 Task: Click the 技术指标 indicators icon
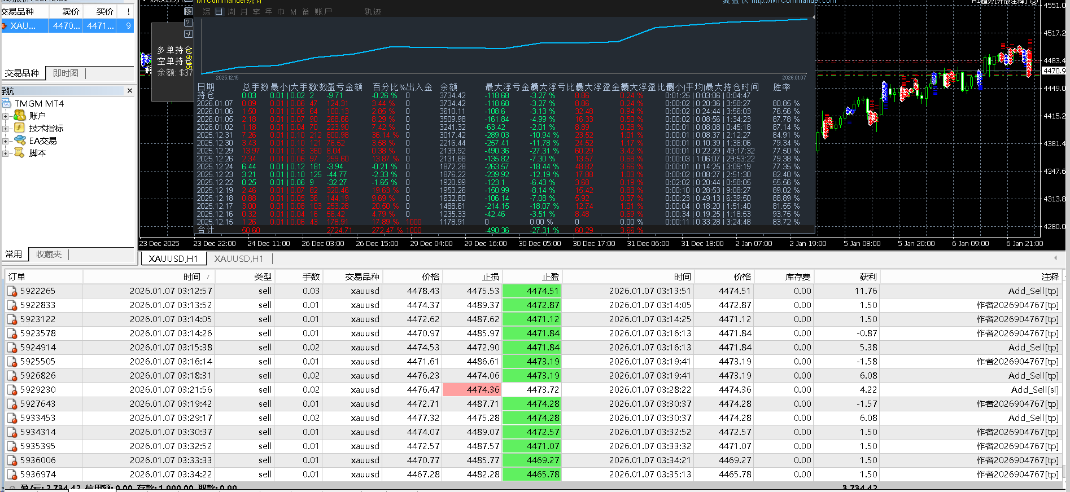click(x=20, y=128)
